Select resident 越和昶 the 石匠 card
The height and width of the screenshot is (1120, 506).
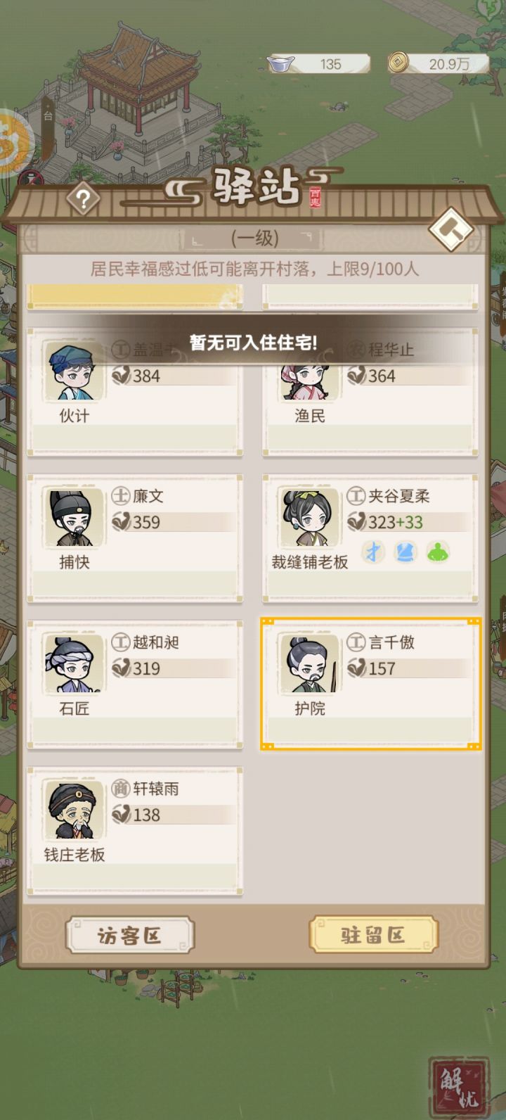click(x=135, y=685)
